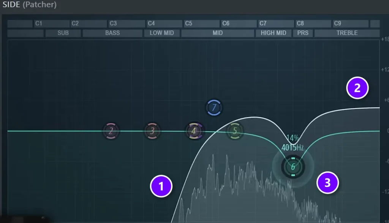Viewport: 389px width, 223px height.
Task: Click the C6 octave marker
Action: pos(239,24)
